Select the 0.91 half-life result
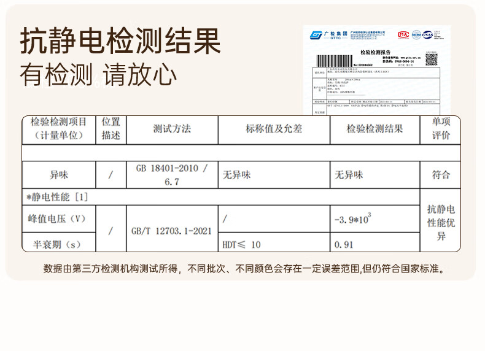Viewport: 485px width, 351px height. [x=344, y=245]
